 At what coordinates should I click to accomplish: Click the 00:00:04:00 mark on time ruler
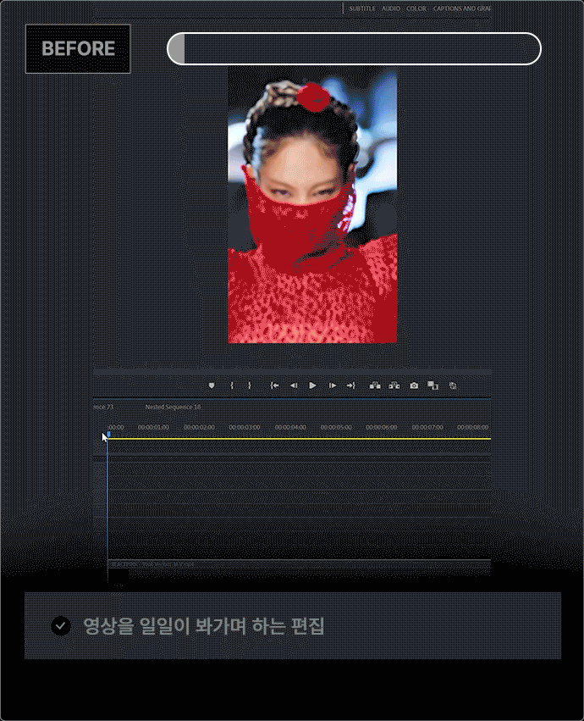290,427
